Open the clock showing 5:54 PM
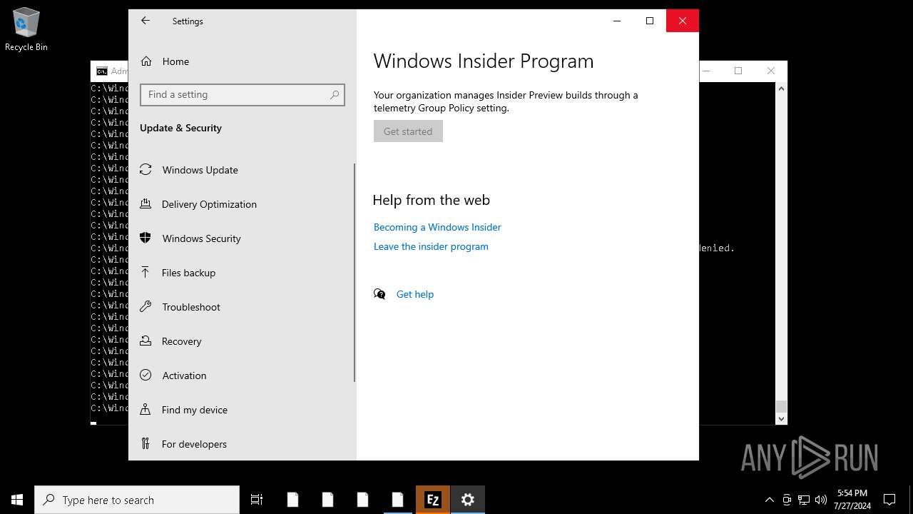This screenshot has width=913, height=514. (852, 500)
